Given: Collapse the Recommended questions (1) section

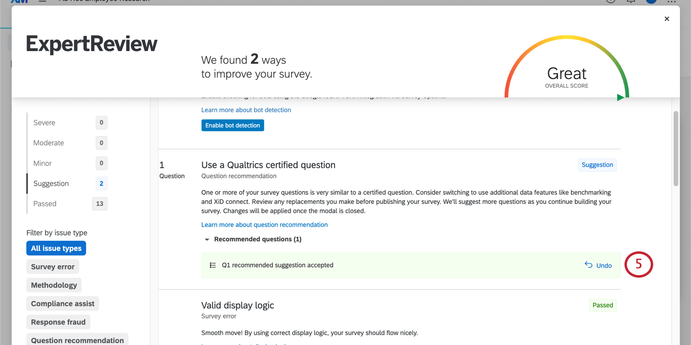Looking at the screenshot, I should click(x=207, y=239).
